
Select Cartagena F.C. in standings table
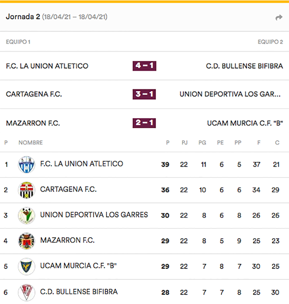(x=68, y=189)
